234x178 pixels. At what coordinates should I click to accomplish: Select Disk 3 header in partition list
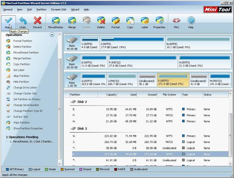tap(82, 129)
